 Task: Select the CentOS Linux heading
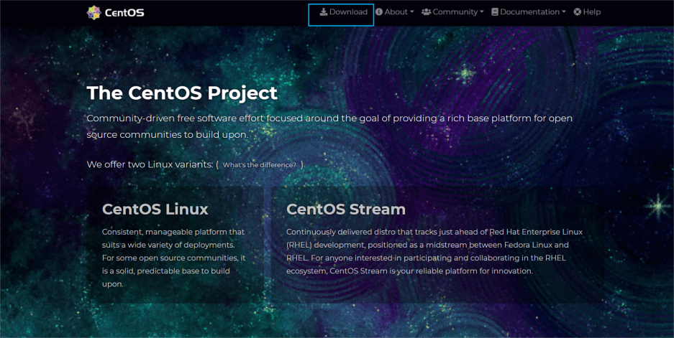tap(155, 209)
